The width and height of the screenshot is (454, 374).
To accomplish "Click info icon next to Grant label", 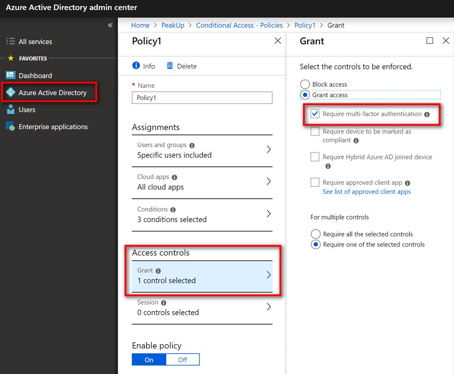I will click(158, 271).
